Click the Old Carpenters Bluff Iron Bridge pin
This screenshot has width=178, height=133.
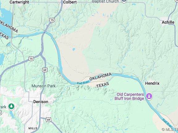click(x=149, y=96)
